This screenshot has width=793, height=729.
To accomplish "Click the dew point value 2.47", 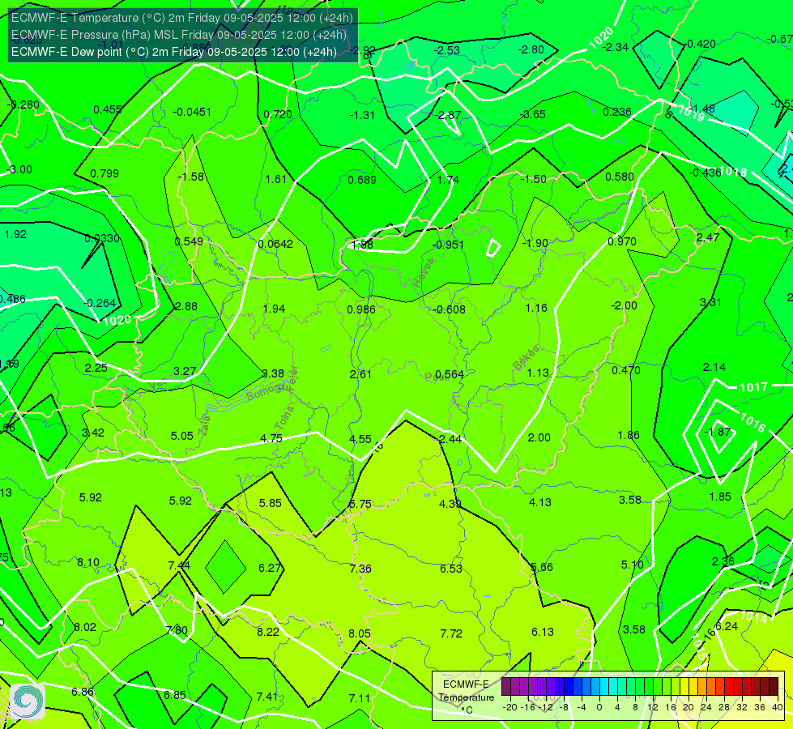I will coord(707,238).
